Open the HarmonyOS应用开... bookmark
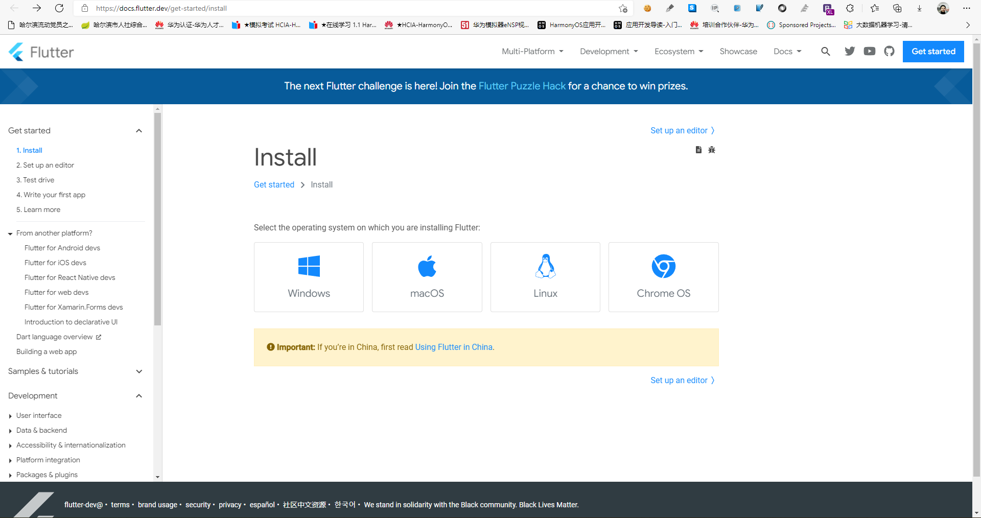The width and height of the screenshot is (981, 518). 571,25
